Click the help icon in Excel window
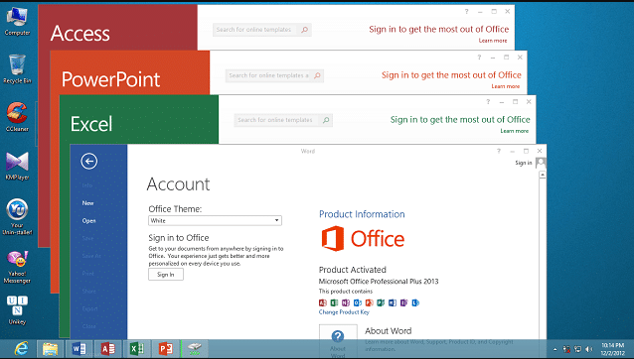 click(488, 101)
